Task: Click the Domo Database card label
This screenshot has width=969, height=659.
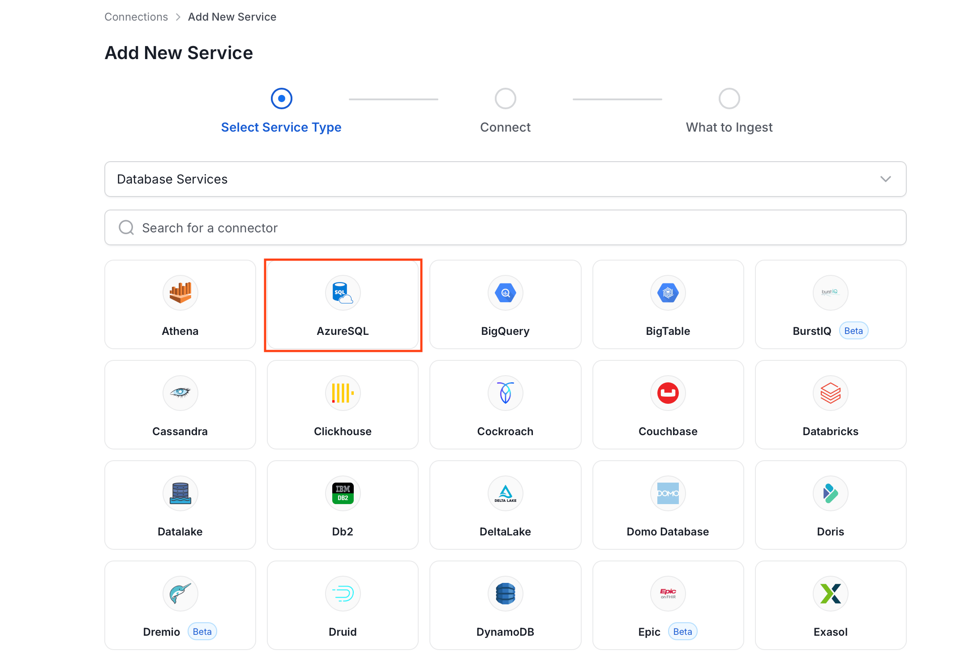Action: 668,531
